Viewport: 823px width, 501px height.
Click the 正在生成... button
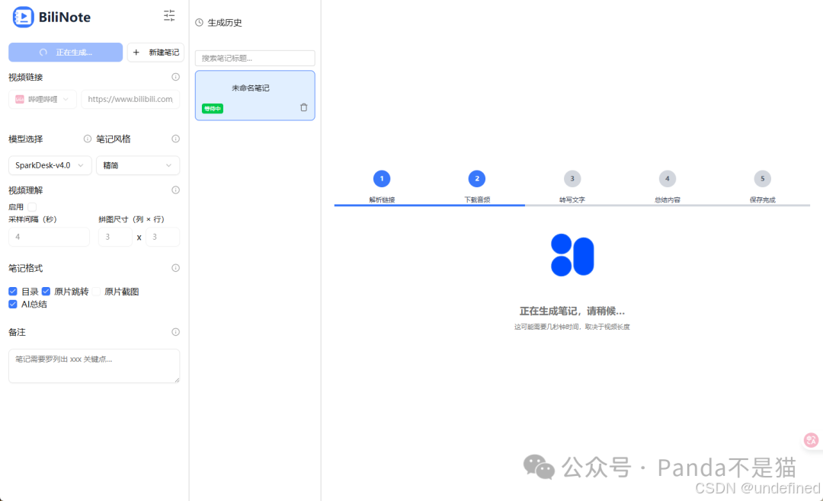point(66,53)
